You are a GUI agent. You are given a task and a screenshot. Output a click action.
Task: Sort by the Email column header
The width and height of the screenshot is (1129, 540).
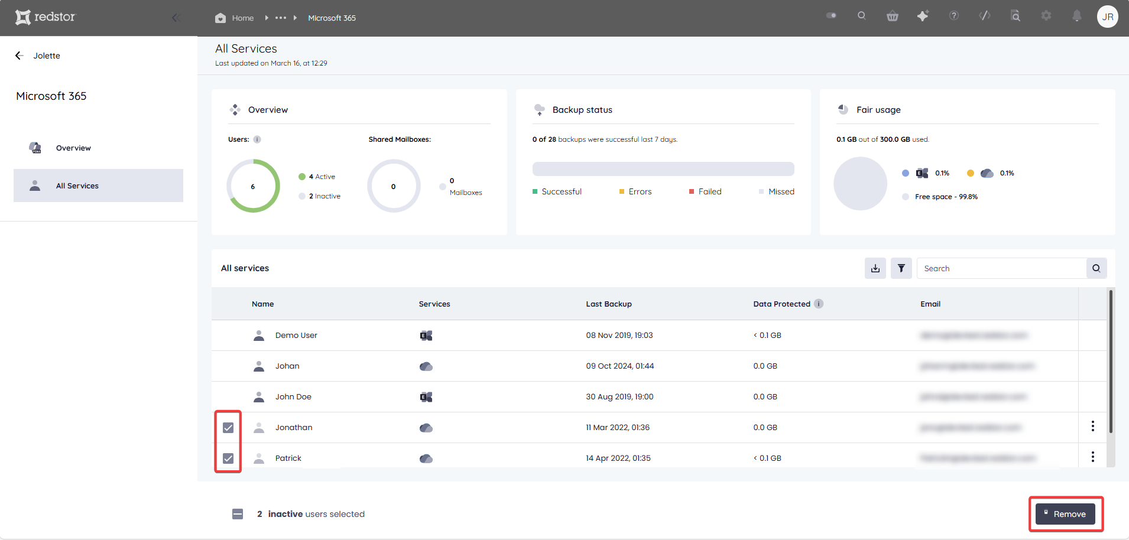(930, 304)
